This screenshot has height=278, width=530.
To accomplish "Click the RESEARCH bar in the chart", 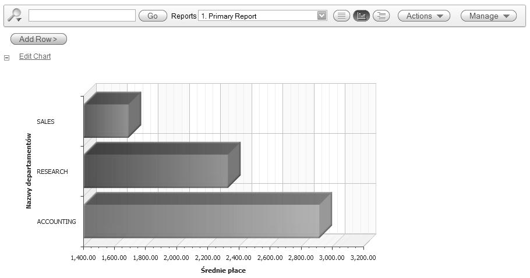I will [162, 165].
